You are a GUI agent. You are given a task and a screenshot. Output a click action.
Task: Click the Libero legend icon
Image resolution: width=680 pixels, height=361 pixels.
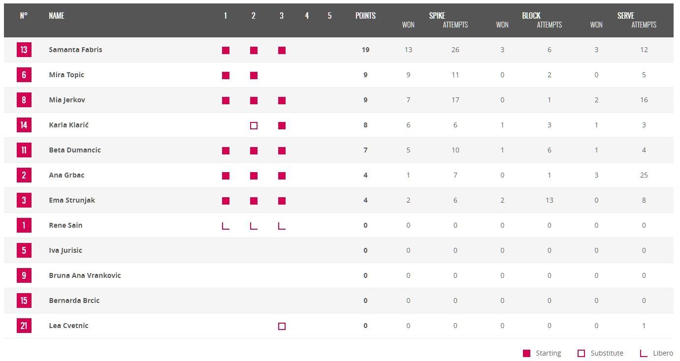pos(643,353)
